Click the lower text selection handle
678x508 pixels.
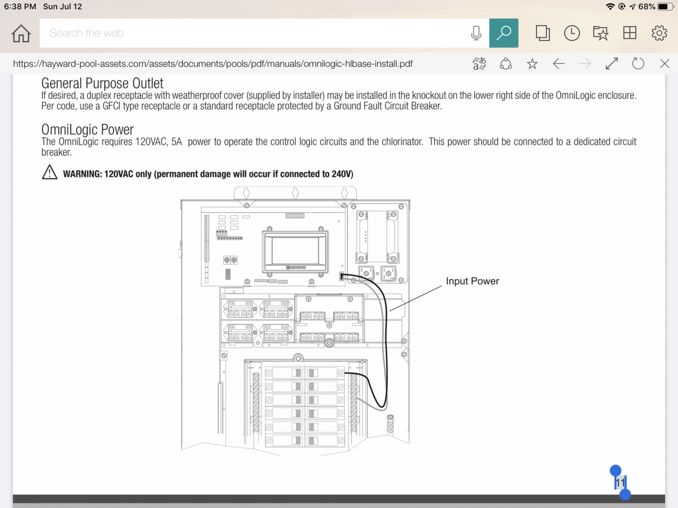625,494
